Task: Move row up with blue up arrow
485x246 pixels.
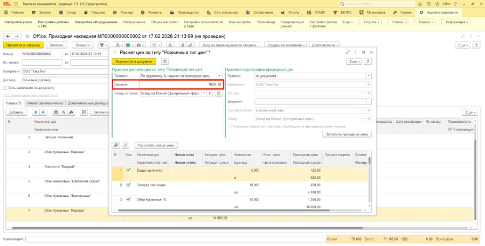Action: coord(36,112)
